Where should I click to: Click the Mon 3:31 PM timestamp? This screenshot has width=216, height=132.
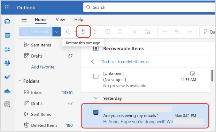[185, 116]
